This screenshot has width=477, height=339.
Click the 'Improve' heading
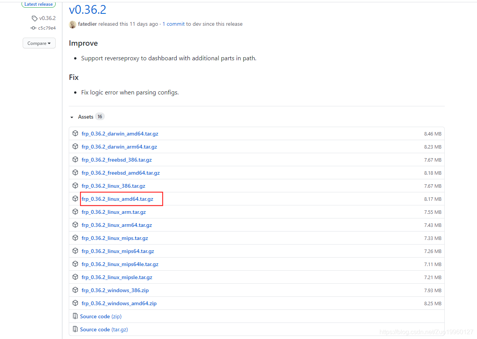point(83,43)
